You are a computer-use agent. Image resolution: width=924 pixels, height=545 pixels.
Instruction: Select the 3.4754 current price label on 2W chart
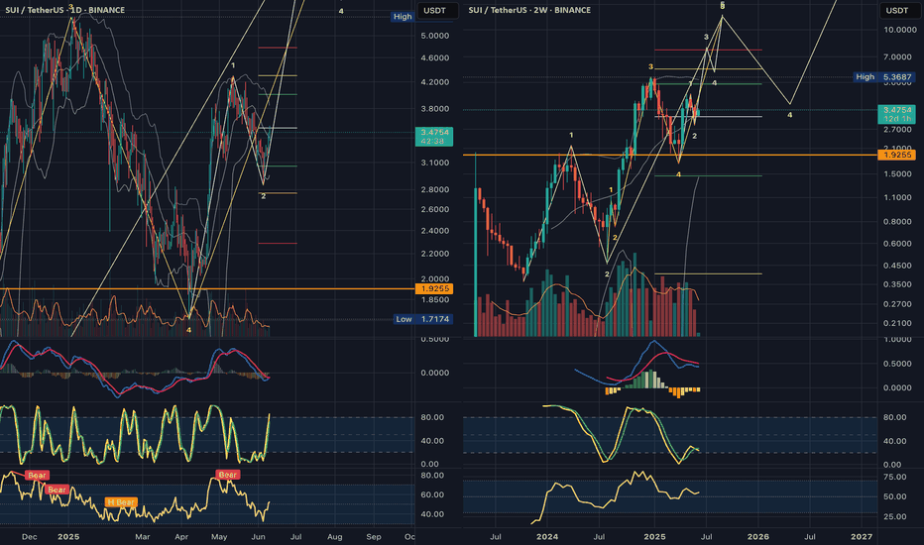(896, 114)
